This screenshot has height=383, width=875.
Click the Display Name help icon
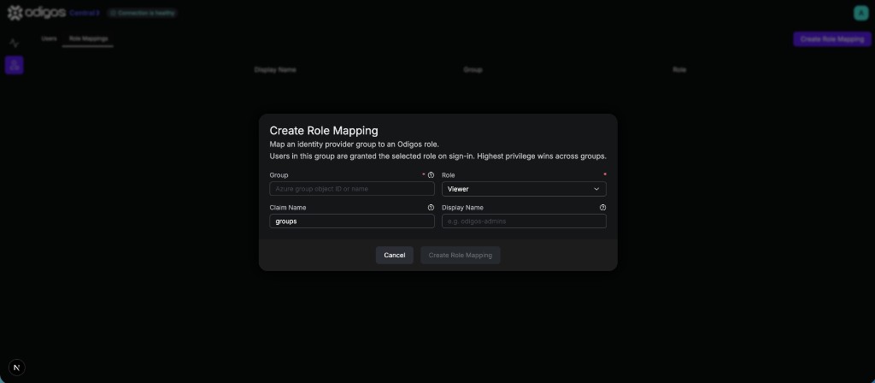602,208
